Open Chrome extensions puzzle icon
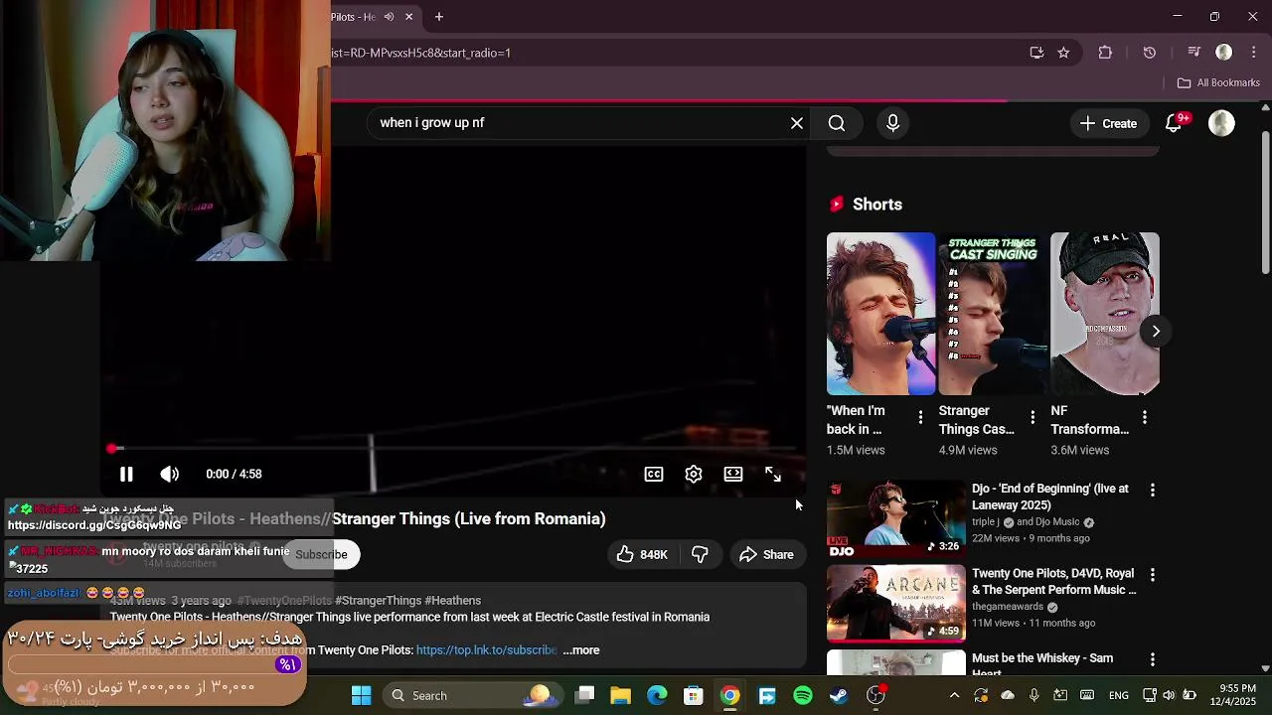Screen dimensions: 1272x715 1105,53
